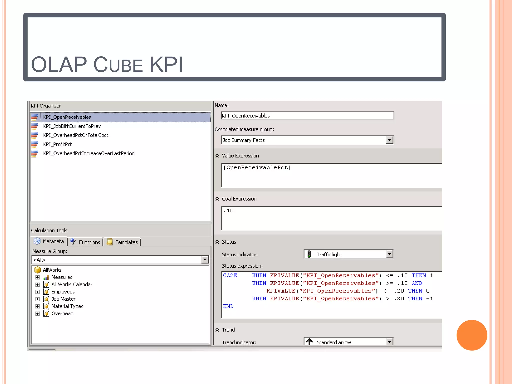Click the Goal Expression text box
Screen dimensions: 512x384
pyautogui.click(x=332, y=218)
